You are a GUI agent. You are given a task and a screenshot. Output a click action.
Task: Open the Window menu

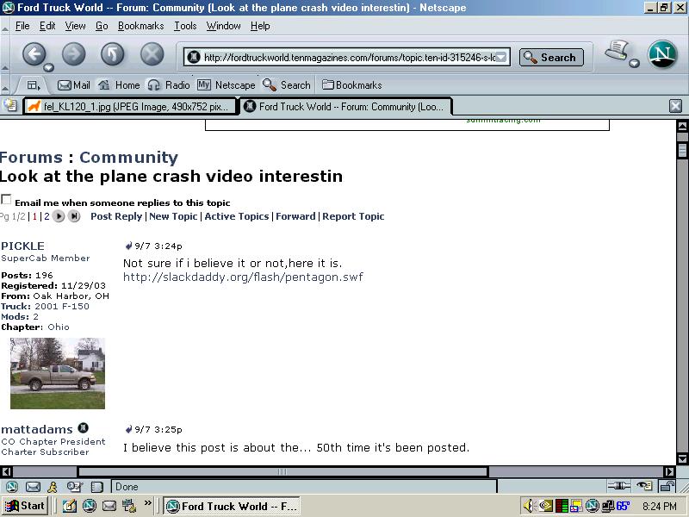[224, 26]
